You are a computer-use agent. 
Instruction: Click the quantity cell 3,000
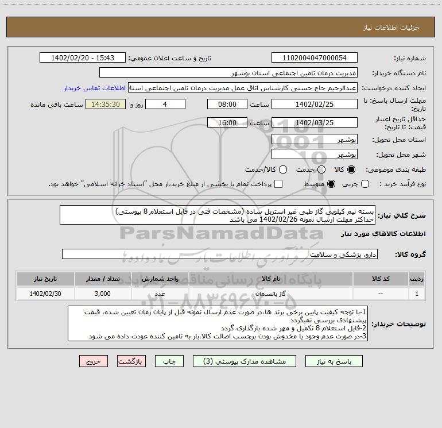(x=103, y=294)
